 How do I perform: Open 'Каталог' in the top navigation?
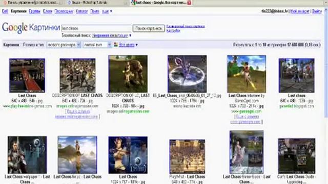(81, 11)
